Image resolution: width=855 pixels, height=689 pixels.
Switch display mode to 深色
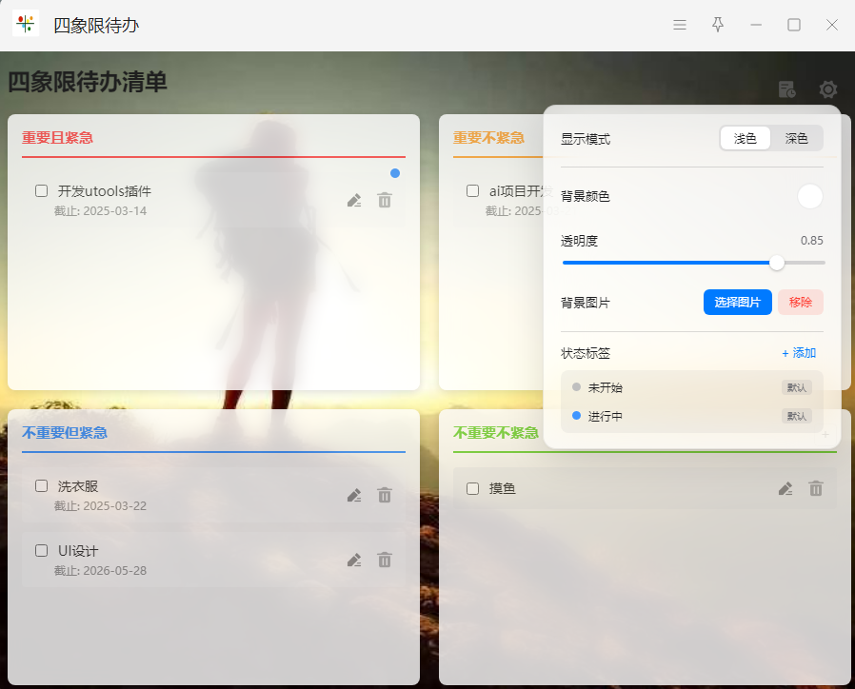[796, 138]
